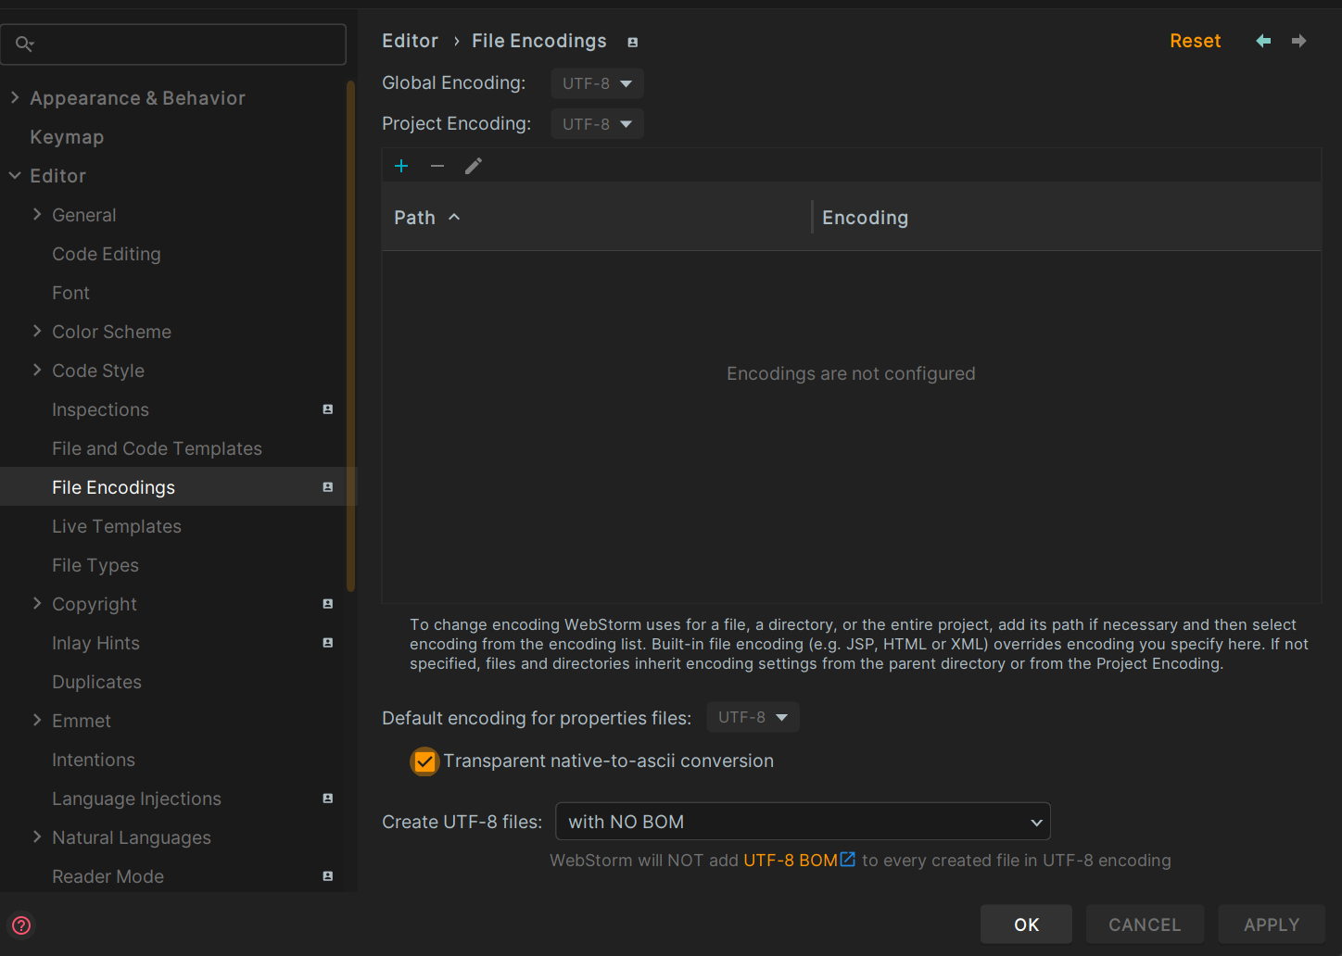Click the project-level icon beside File Encodings breadcrumb
Screen dimensions: 1342x956
(633, 42)
